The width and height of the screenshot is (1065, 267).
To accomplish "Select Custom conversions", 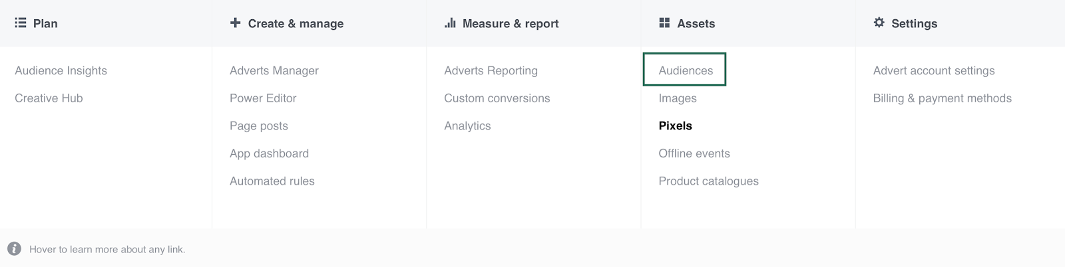I will (497, 98).
